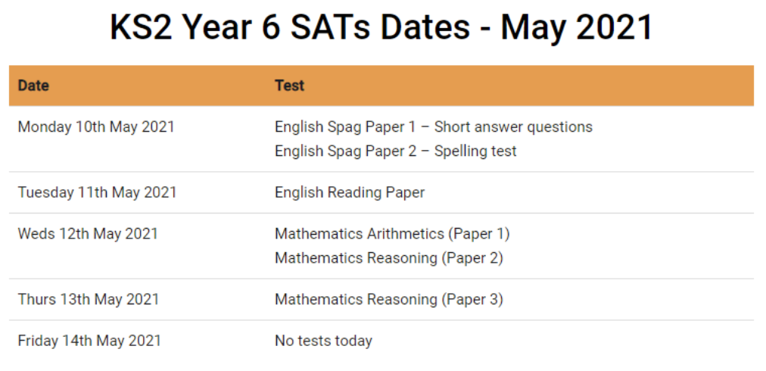Select the Date column header
Screen dimensions: 766x371
(33, 86)
